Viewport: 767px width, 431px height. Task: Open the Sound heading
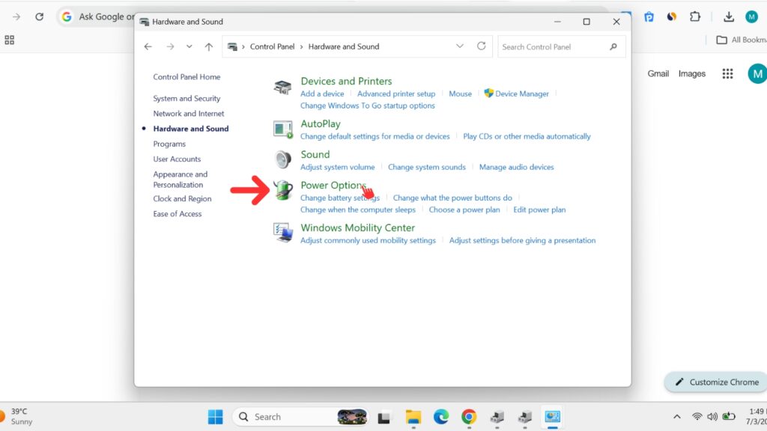(x=315, y=154)
